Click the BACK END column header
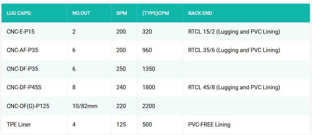The width and height of the screenshot is (312, 135). tap(200, 13)
